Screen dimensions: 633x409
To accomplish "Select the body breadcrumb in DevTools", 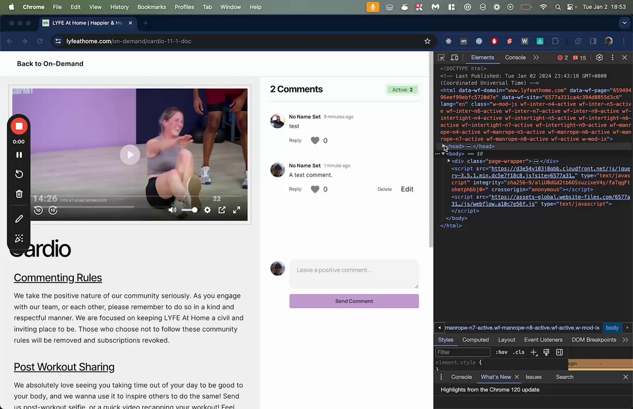I will [612, 327].
